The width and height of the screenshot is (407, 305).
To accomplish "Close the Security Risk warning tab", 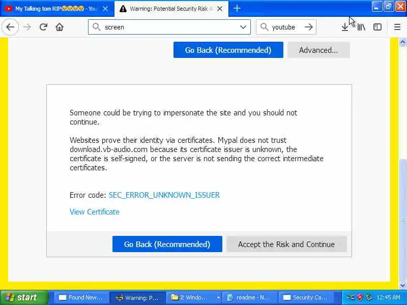I will [x=220, y=9].
